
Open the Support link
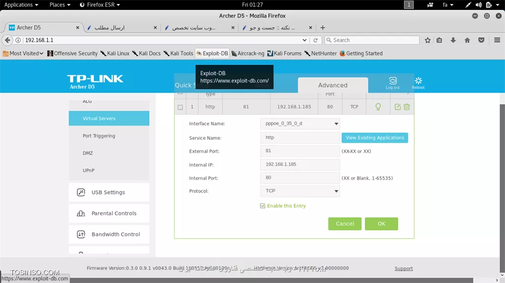point(403,269)
